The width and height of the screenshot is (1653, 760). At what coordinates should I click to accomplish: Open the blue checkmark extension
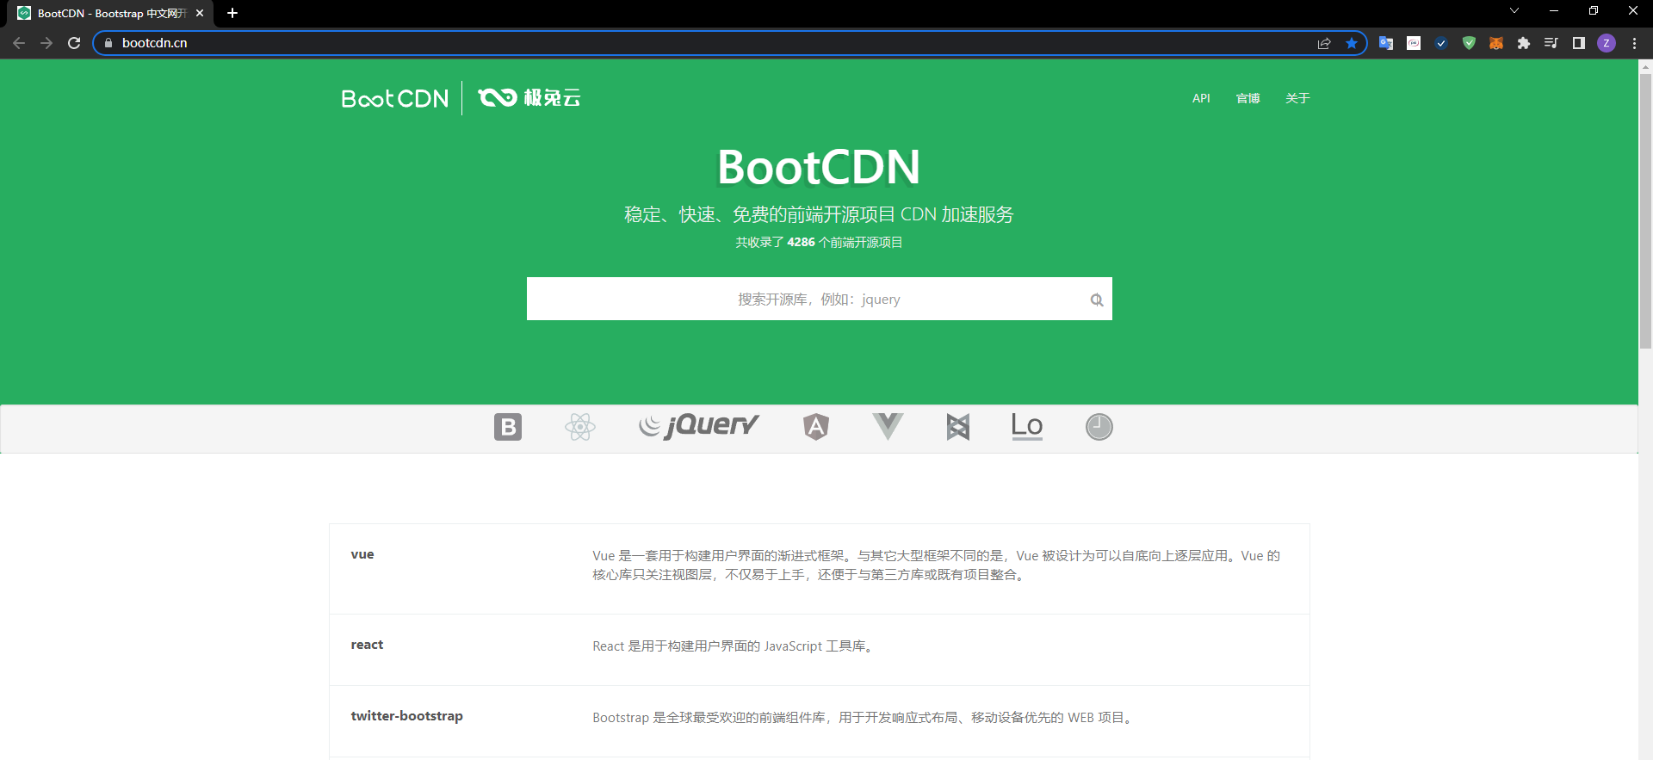point(1441,43)
